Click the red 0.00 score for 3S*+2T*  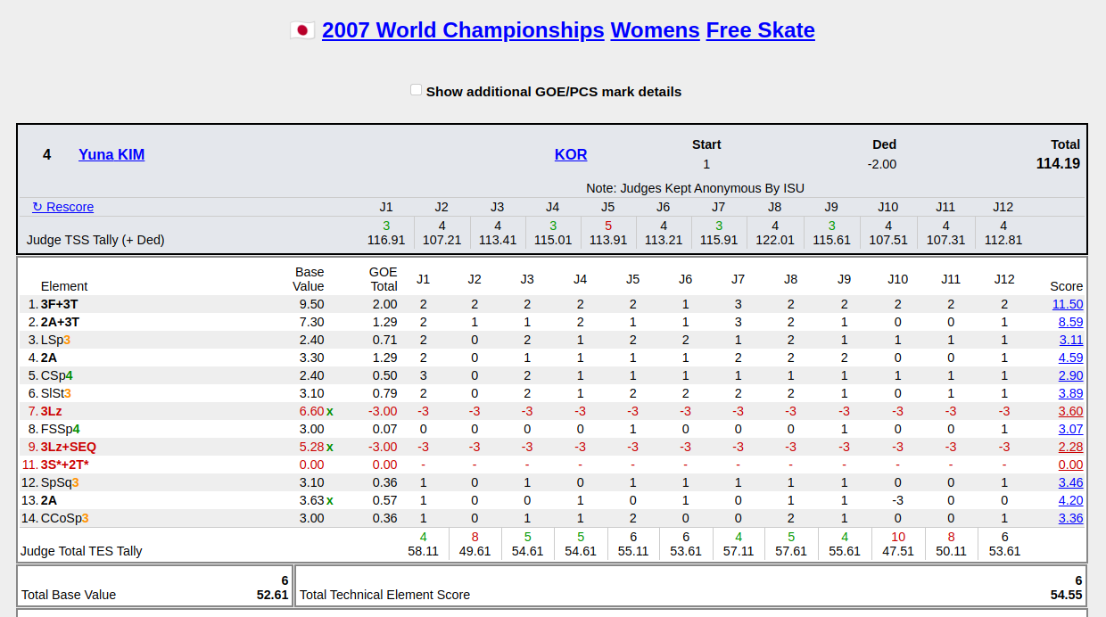tap(1070, 465)
